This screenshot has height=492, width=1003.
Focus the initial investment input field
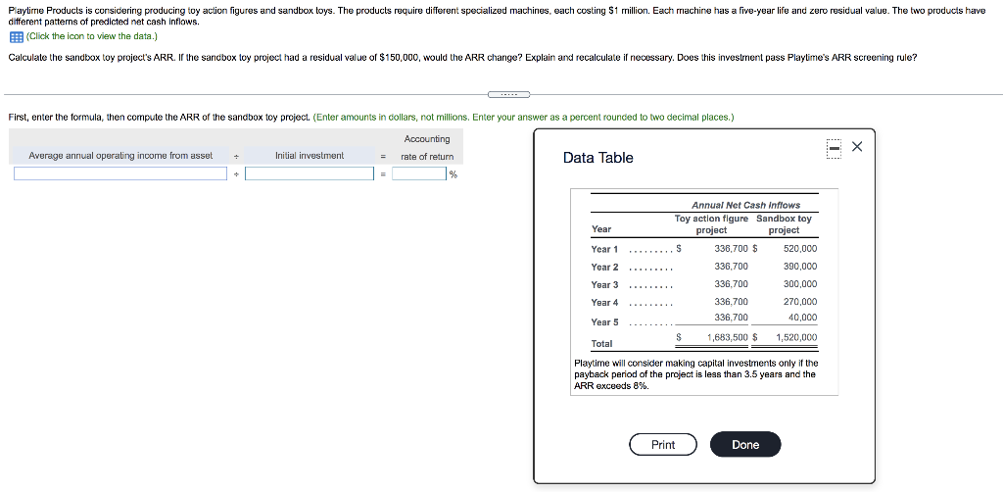pos(310,173)
